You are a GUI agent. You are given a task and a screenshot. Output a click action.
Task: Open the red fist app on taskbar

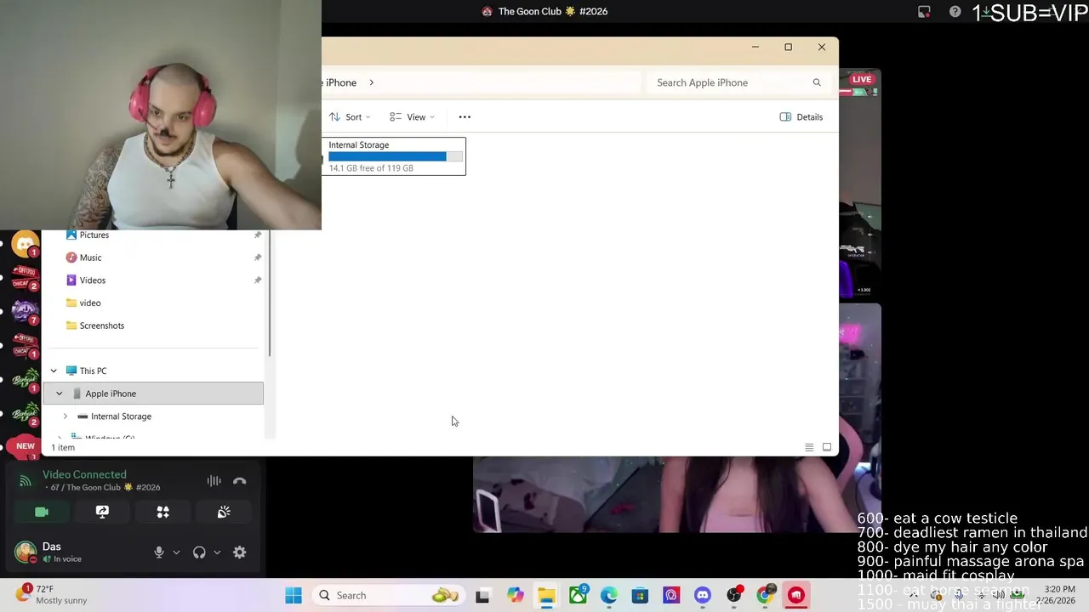(x=796, y=595)
